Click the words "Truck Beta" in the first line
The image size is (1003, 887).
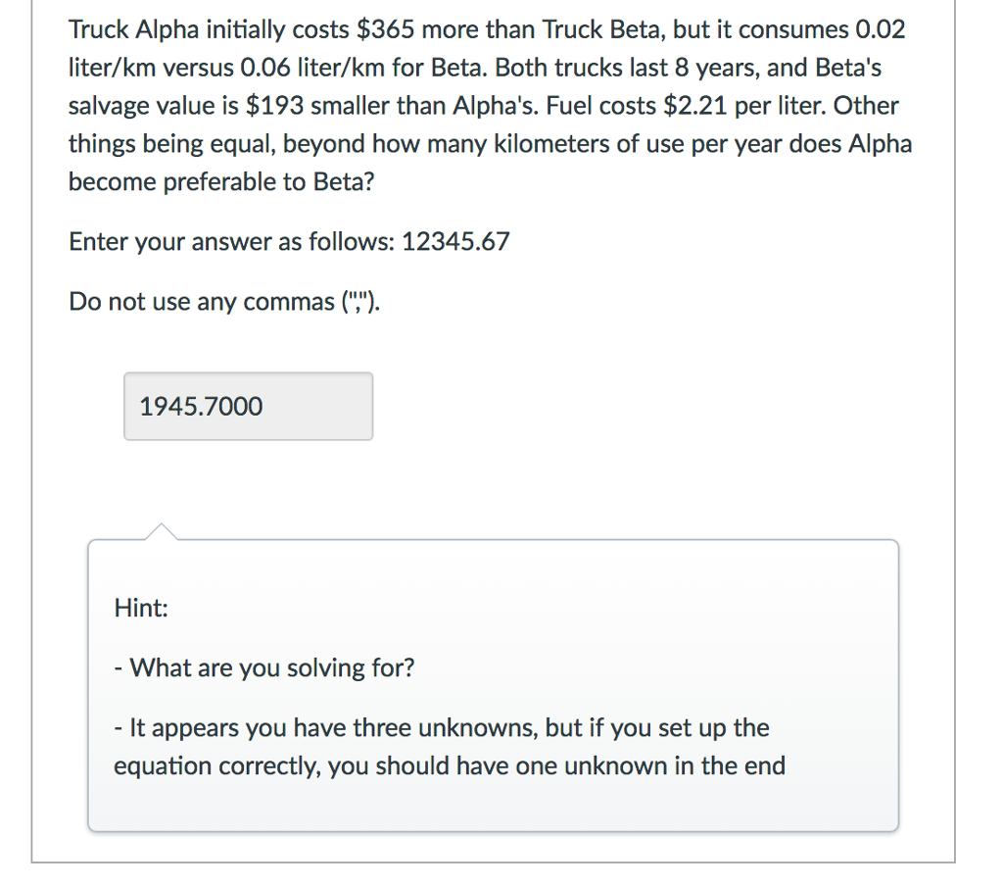(601, 29)
